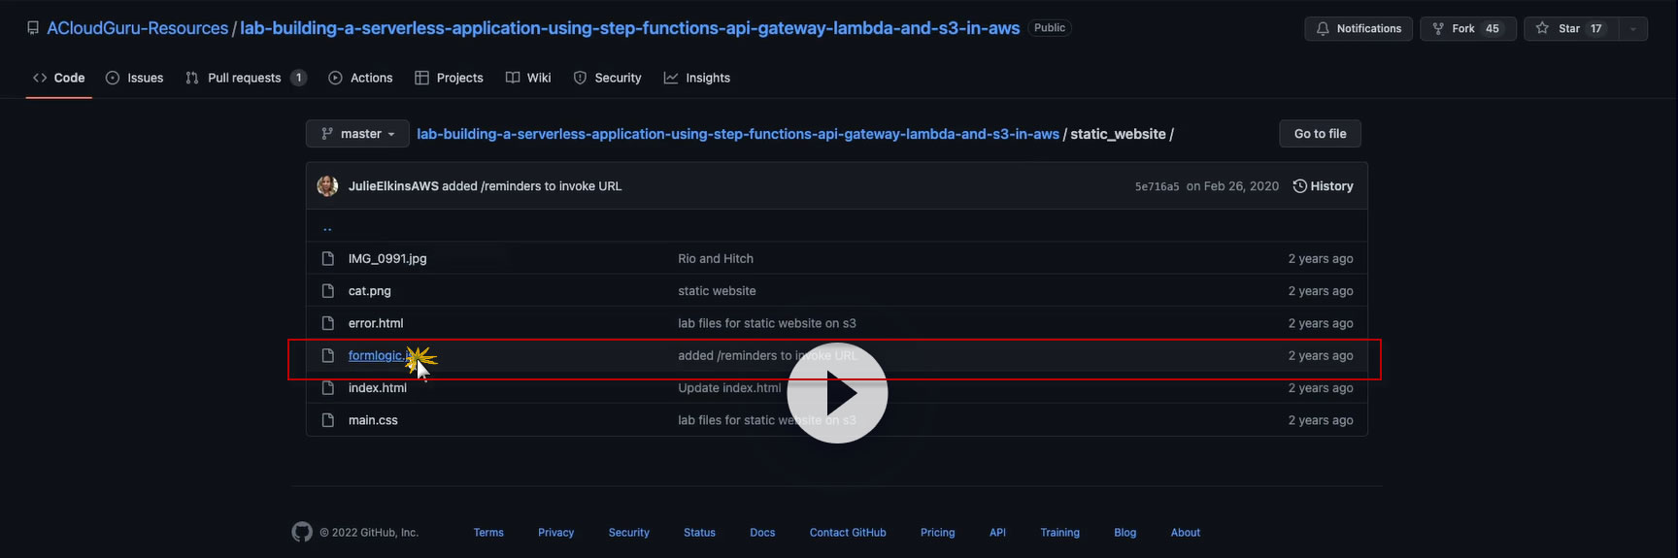Open the Pull requests tab

245,78
